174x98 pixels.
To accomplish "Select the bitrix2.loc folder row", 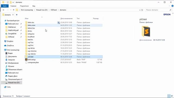I will pos(63,28).
